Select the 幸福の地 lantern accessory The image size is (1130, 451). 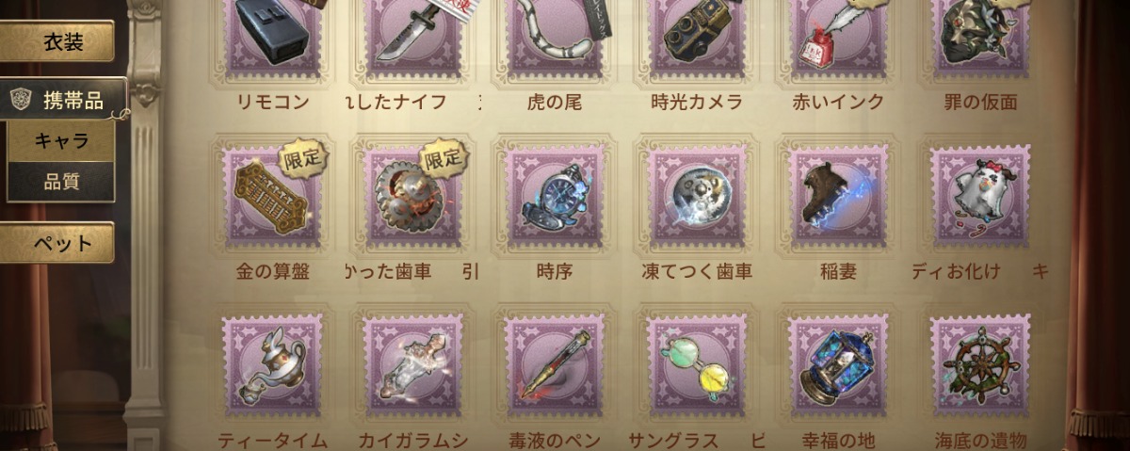(x=838, y=365)
